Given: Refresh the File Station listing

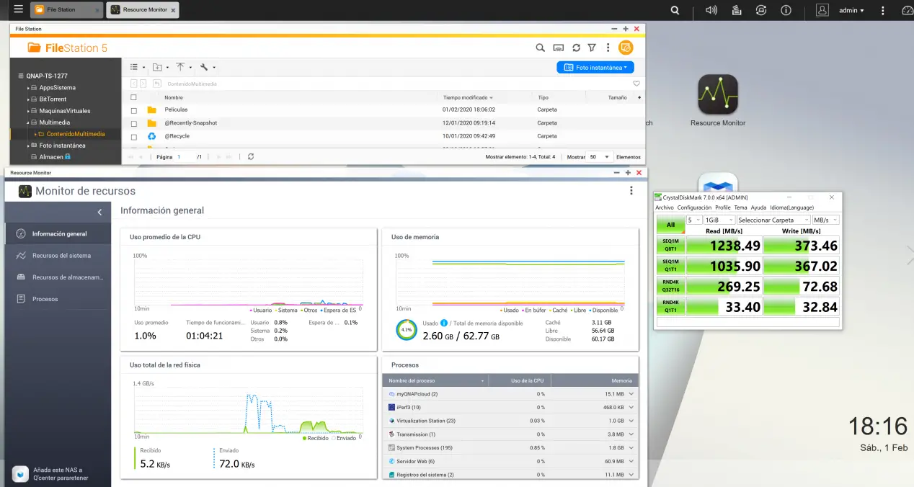Looking at the screenshot, I should (x=576, y=48).
